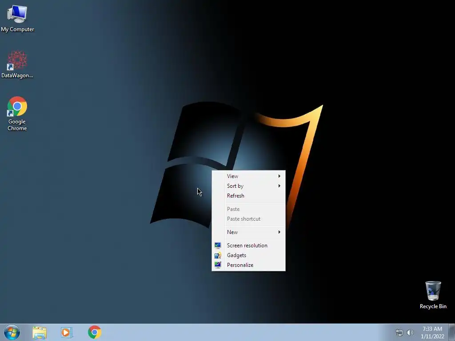Choose Personalize in the context menu
This screenshot has width=455, height=341.
(249, 265)
